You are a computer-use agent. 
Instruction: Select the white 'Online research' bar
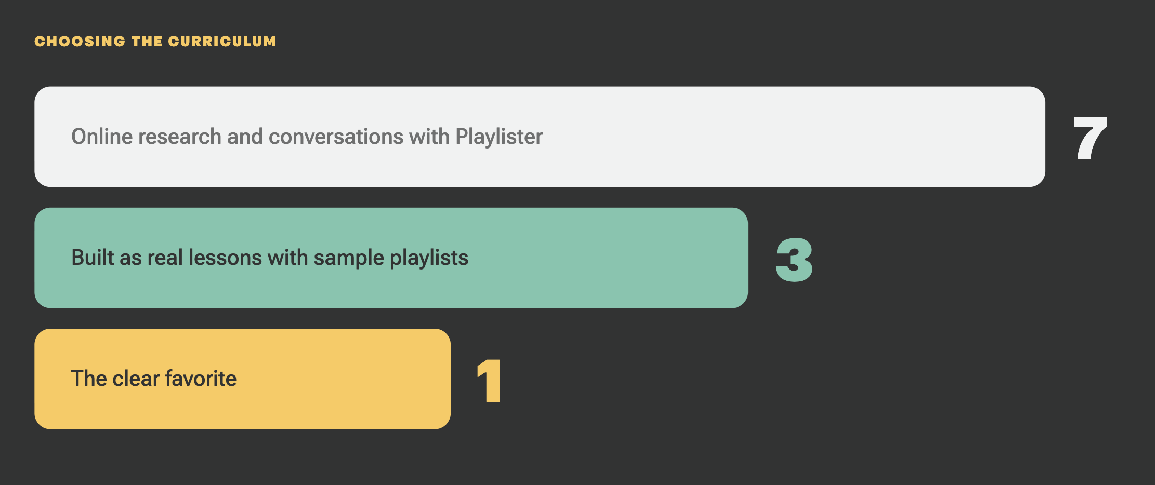[x=540, y=137]
